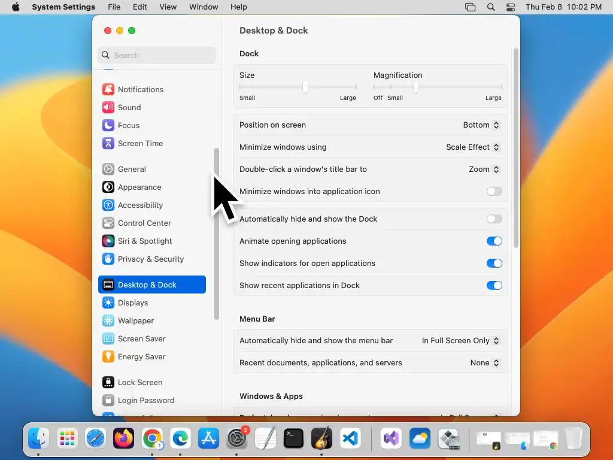This screenshot has height=460, width=613.
Task: Go to Login Password settings
Action: pyautogui.click(x=138, y=401)
